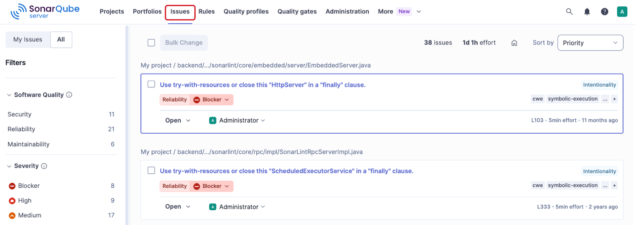
Task: Open the green user avatar menu
Action: [x=622, y=12]
